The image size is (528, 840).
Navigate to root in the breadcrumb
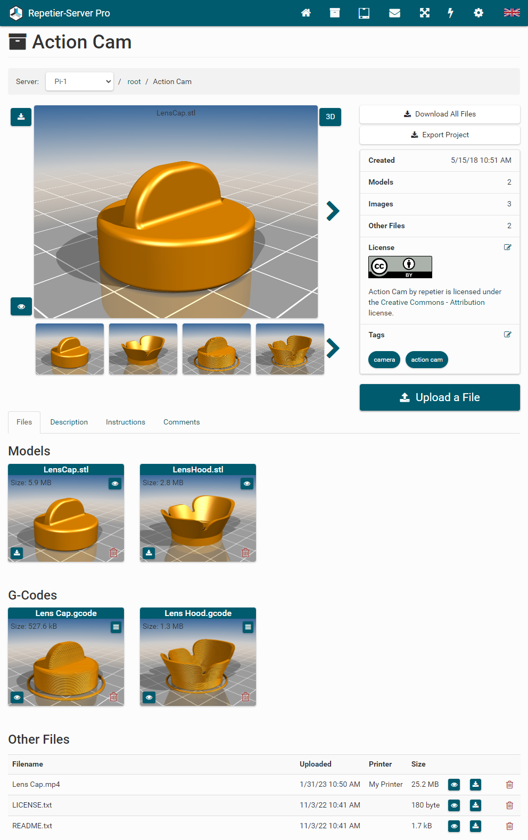134,81
